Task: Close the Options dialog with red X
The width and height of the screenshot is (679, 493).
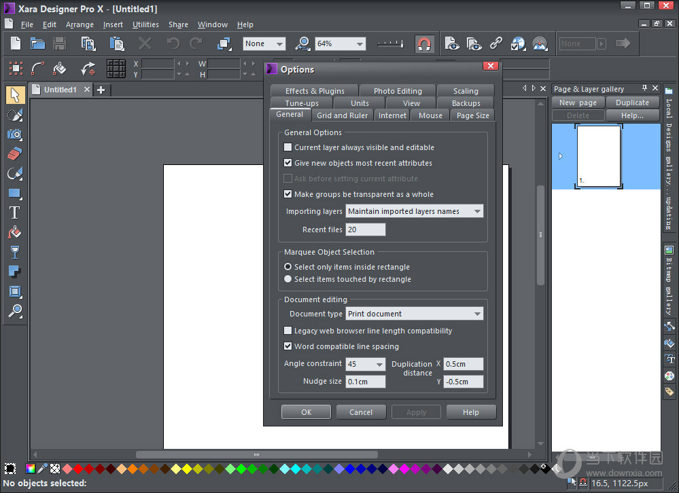Action: (x=491, y=66)
